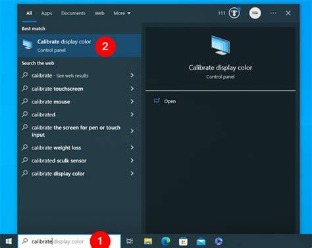The image size is (312, 248).
Task: Select 'calibrate the screen for pen or touch input'
Action: pos(80,131)
